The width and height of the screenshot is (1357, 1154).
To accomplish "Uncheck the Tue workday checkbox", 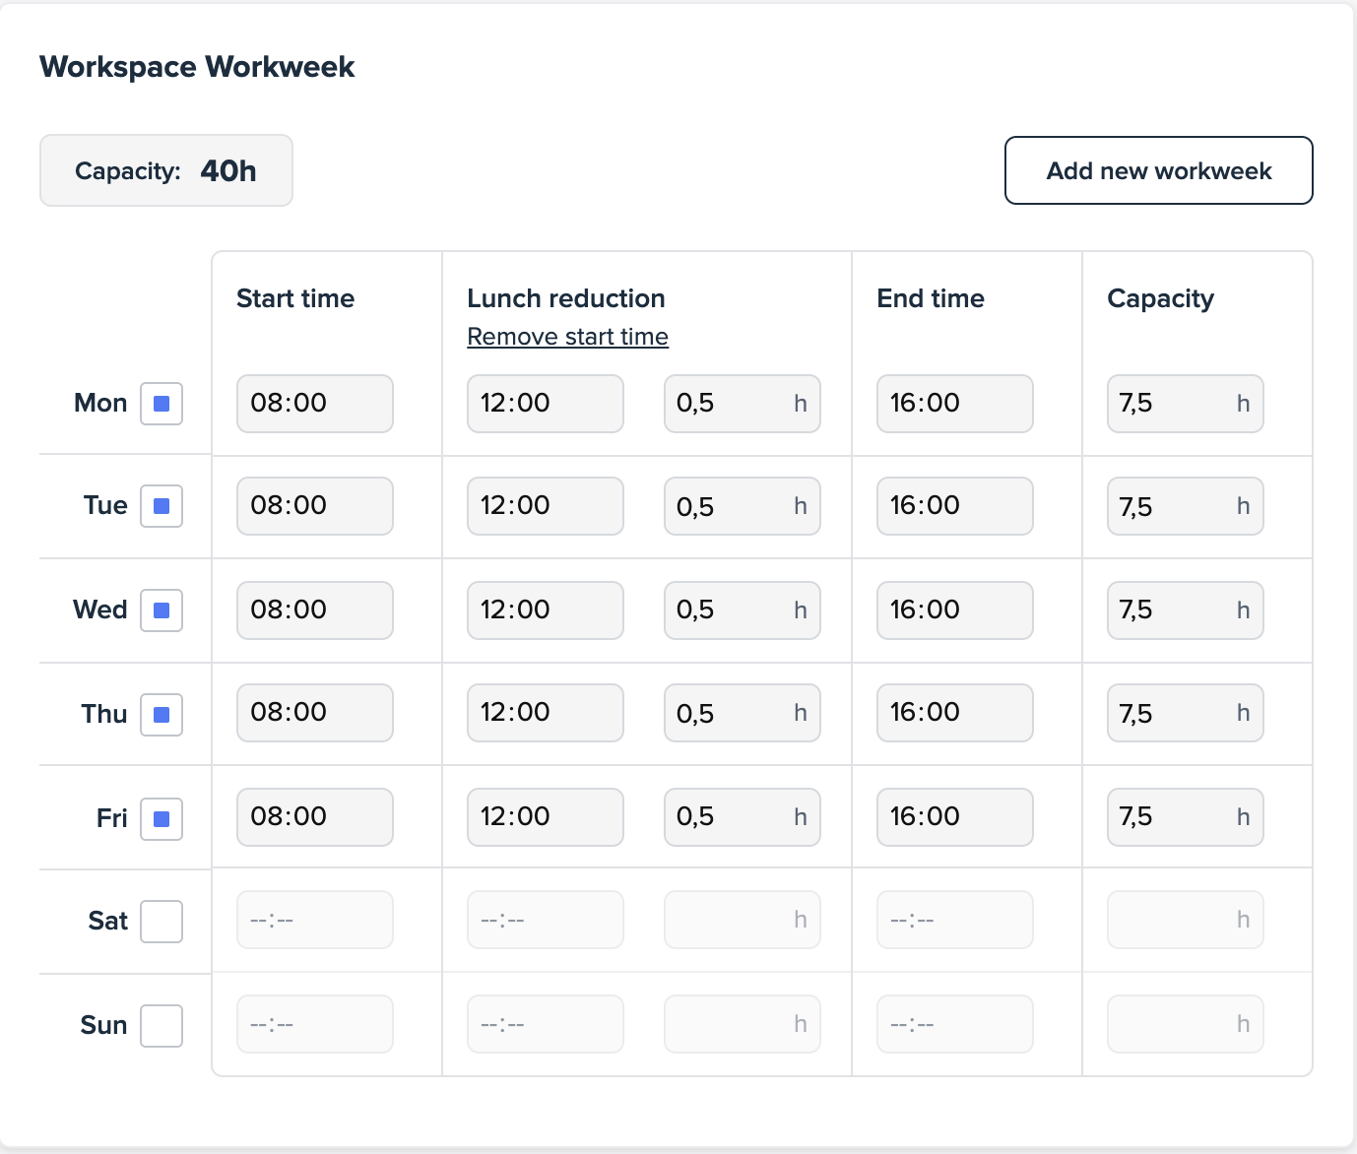I will pos(162,506).
